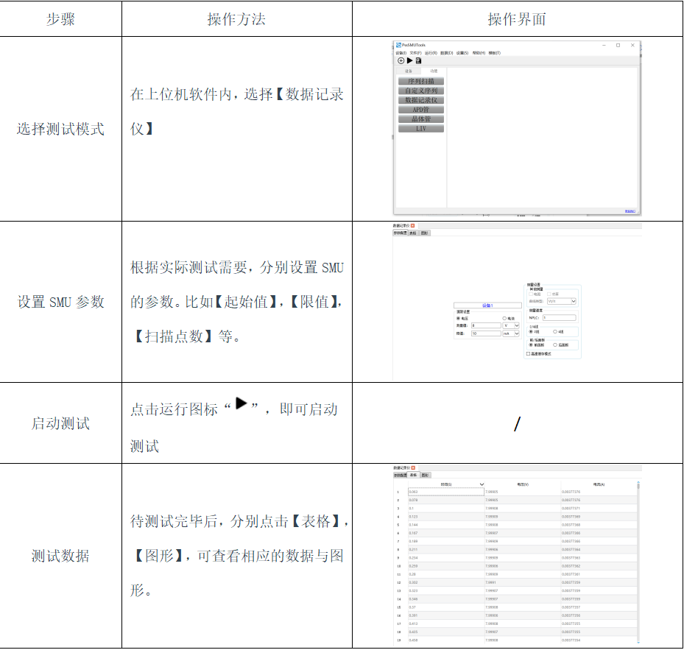Image resolution: width=684 pixels, height=650 pixels.
Task: Click the add device plus icon in PssSMUTools toolbar
Action: 401,60
